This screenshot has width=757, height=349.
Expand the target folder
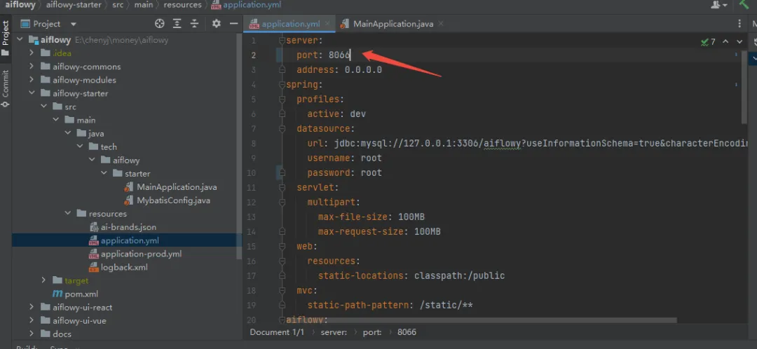tap(44, 280)
